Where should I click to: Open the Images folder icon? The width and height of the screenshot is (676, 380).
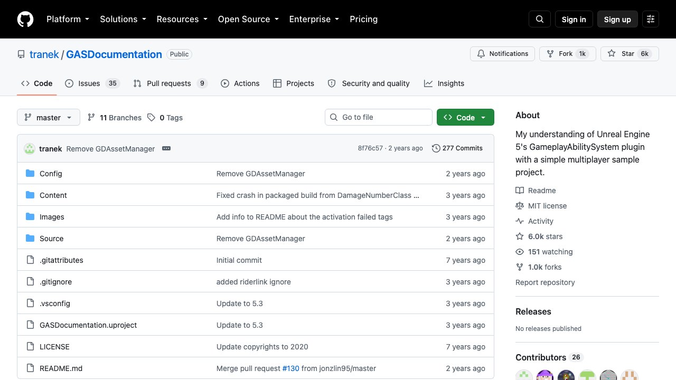click(x=30, y=217)
